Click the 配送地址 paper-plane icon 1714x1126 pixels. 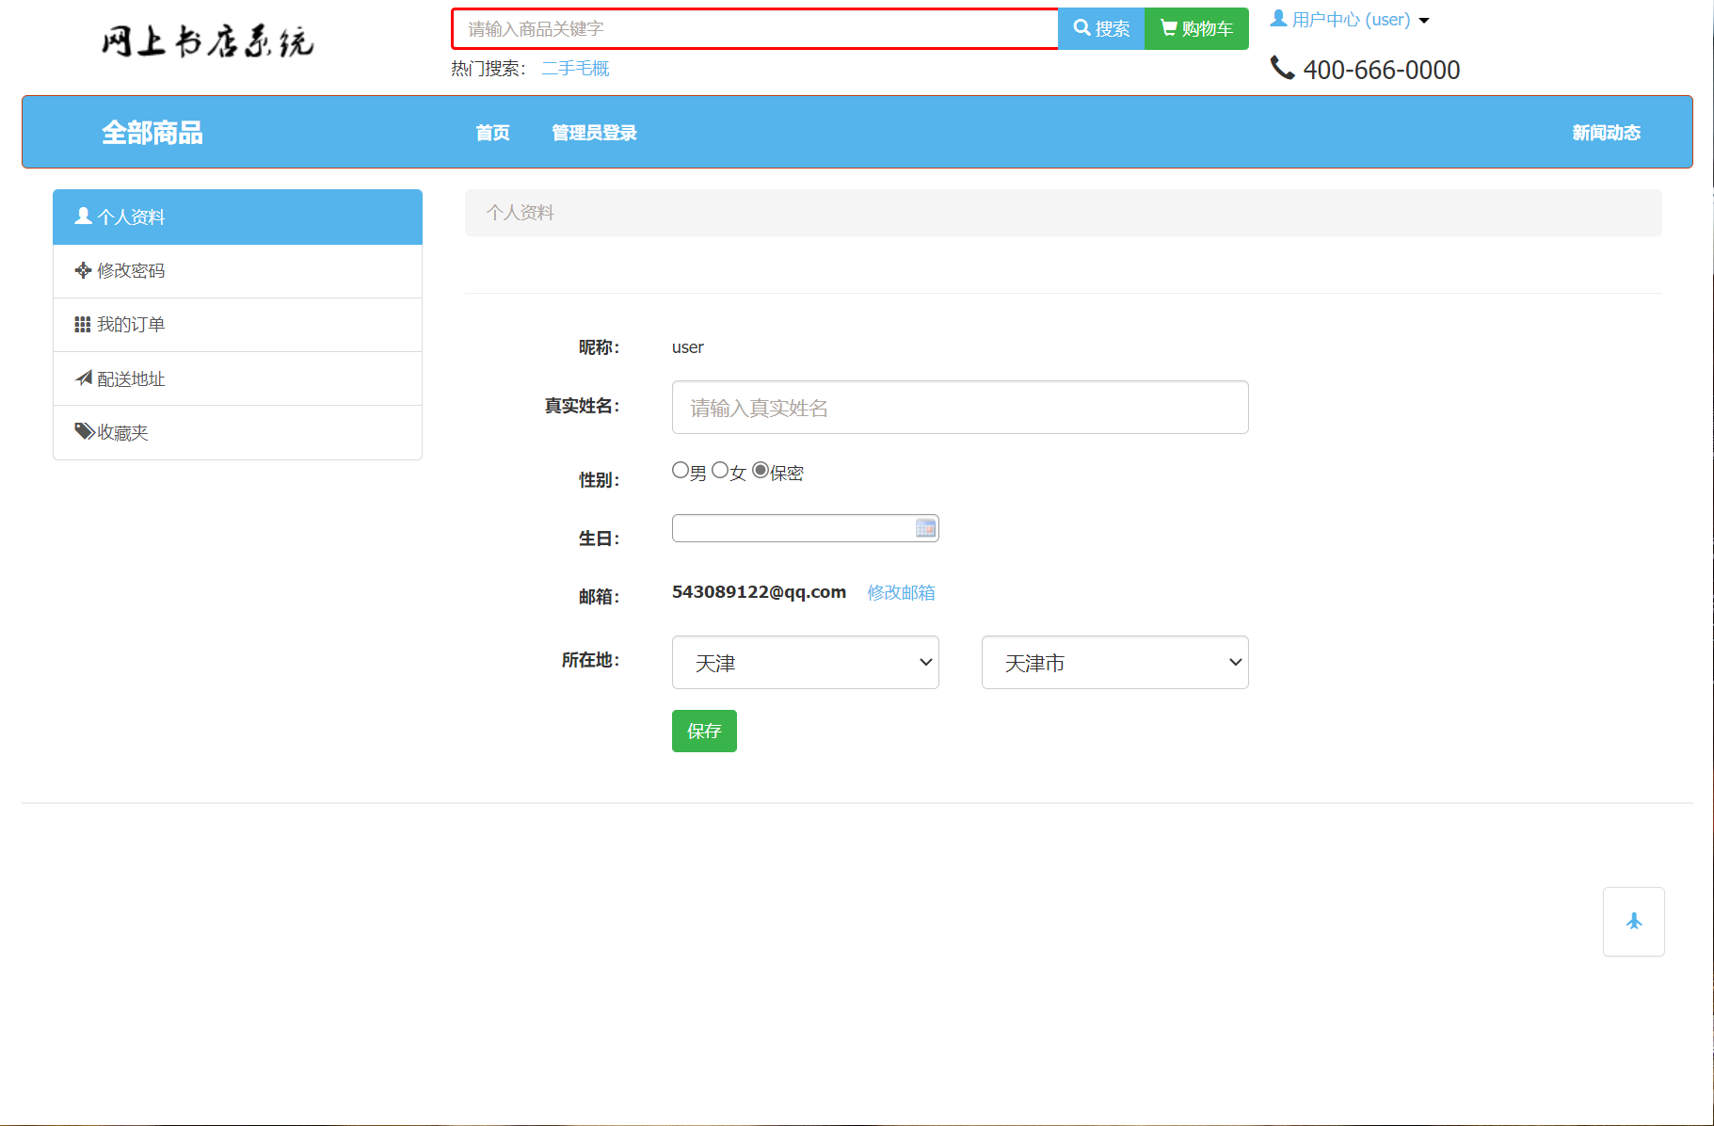(x=83, y=378)
